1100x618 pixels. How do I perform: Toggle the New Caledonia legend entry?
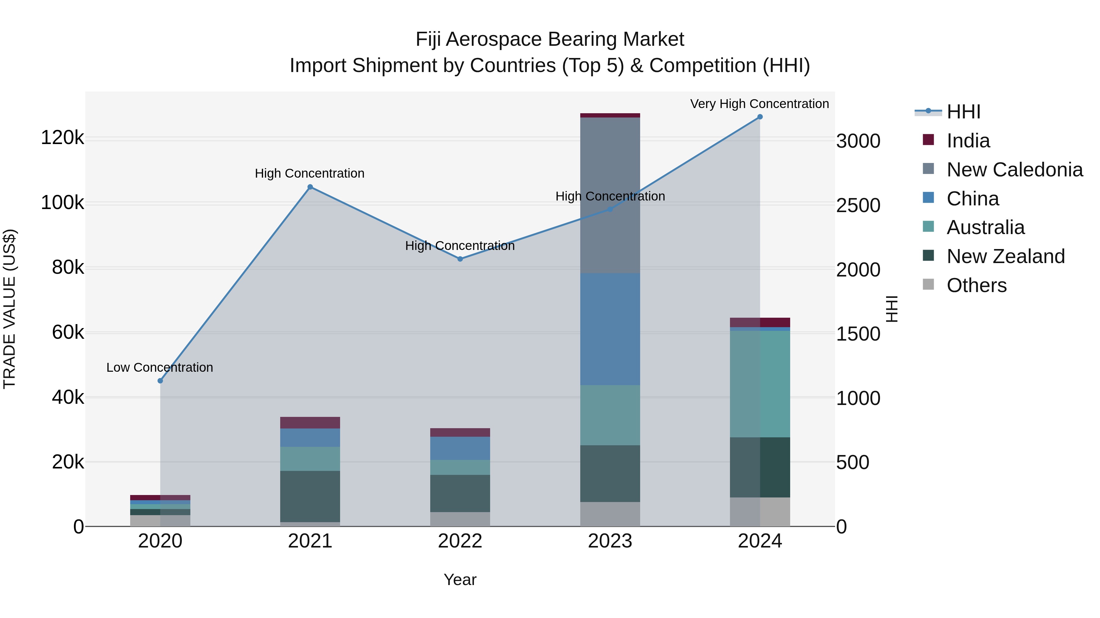(x=1003, y=170)
